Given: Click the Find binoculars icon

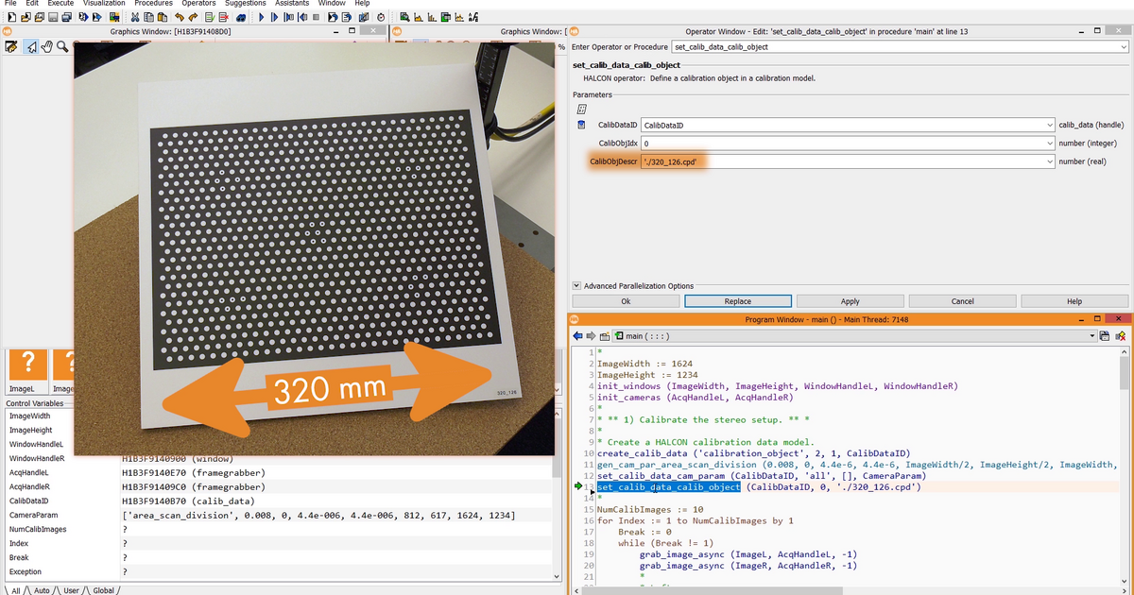Looking at the screenshot, I should [x=241, y=17].
